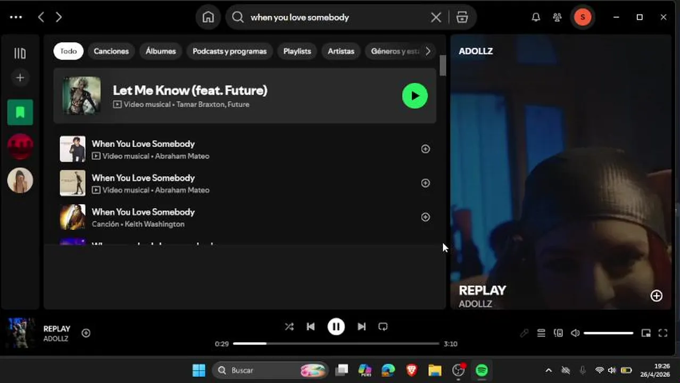
Task: Enter full screen mode
Action: coord(663,333)
